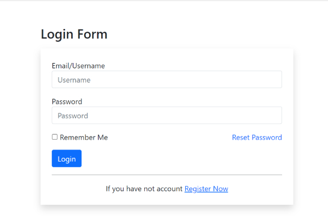Focus the Email/Username input field
328x219 pixels.
tap(167, 79)
